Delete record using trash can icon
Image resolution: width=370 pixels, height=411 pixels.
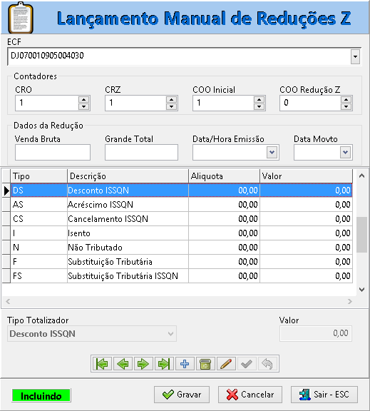(x=205, y=364)
